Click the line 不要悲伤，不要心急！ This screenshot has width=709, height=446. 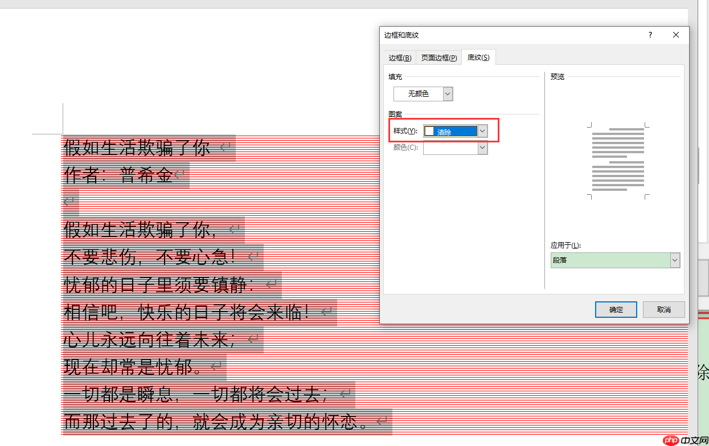coord(149,257)
